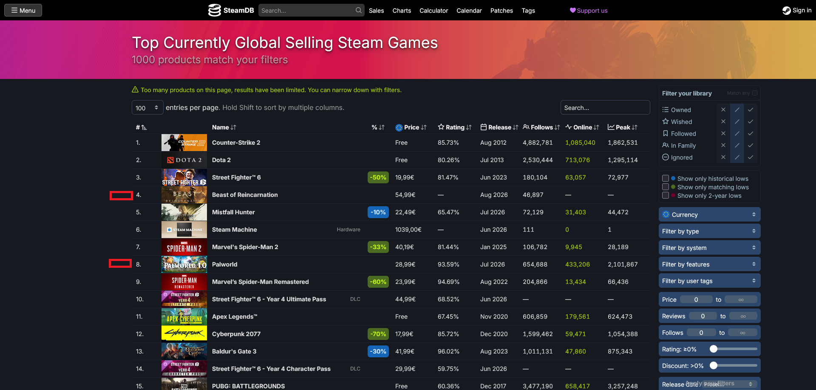Open the Calculator page
This screenshot has height=390, width=816.
(433, 11)
